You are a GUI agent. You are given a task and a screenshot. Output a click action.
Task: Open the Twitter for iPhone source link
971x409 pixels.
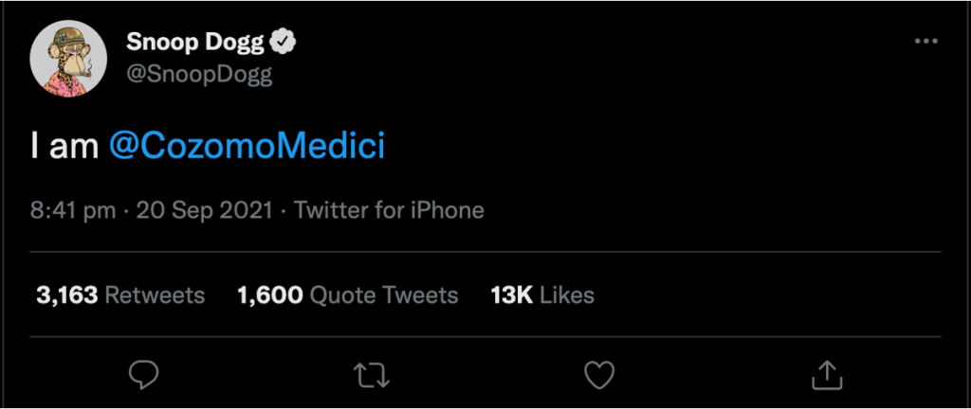389,210
